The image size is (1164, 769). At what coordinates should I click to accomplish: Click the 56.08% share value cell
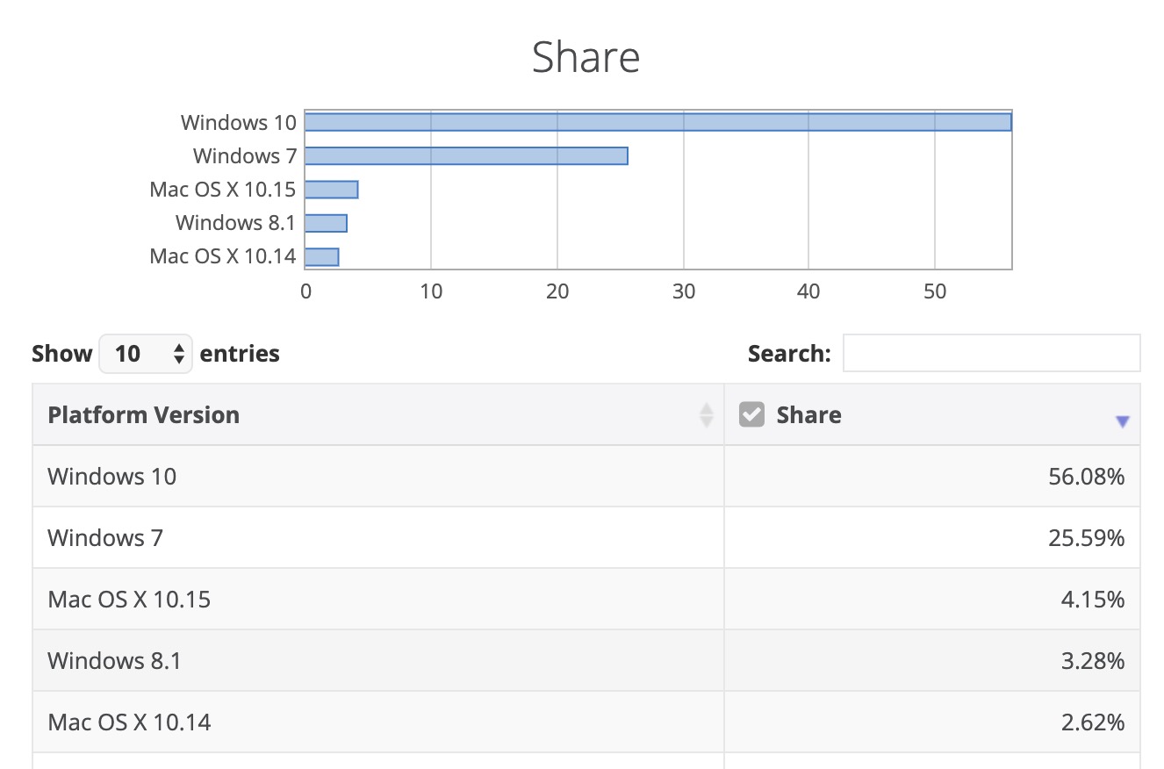1086,477
